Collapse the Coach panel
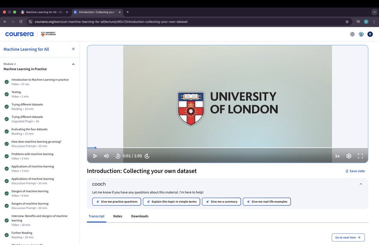 point(361,184)
